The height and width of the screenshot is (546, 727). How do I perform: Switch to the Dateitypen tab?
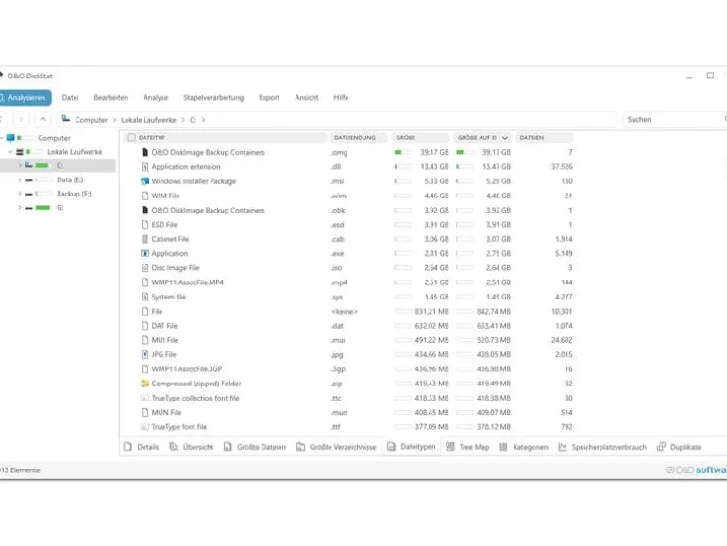coord(412,446)
